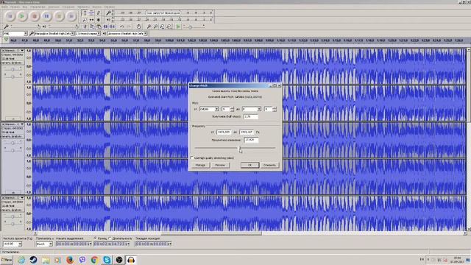Enable 'Use high quality stretching' checkbox
471x265 pixels.
[x=192, y=158]
